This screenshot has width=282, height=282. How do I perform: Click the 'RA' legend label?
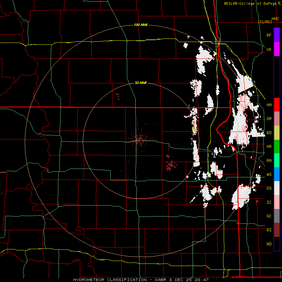pos(269,161)
